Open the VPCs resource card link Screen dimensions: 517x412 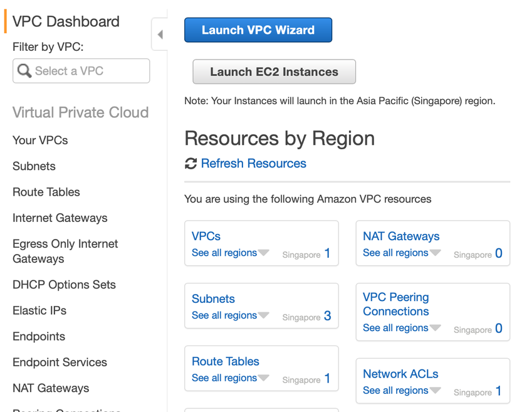click(206, 236)
